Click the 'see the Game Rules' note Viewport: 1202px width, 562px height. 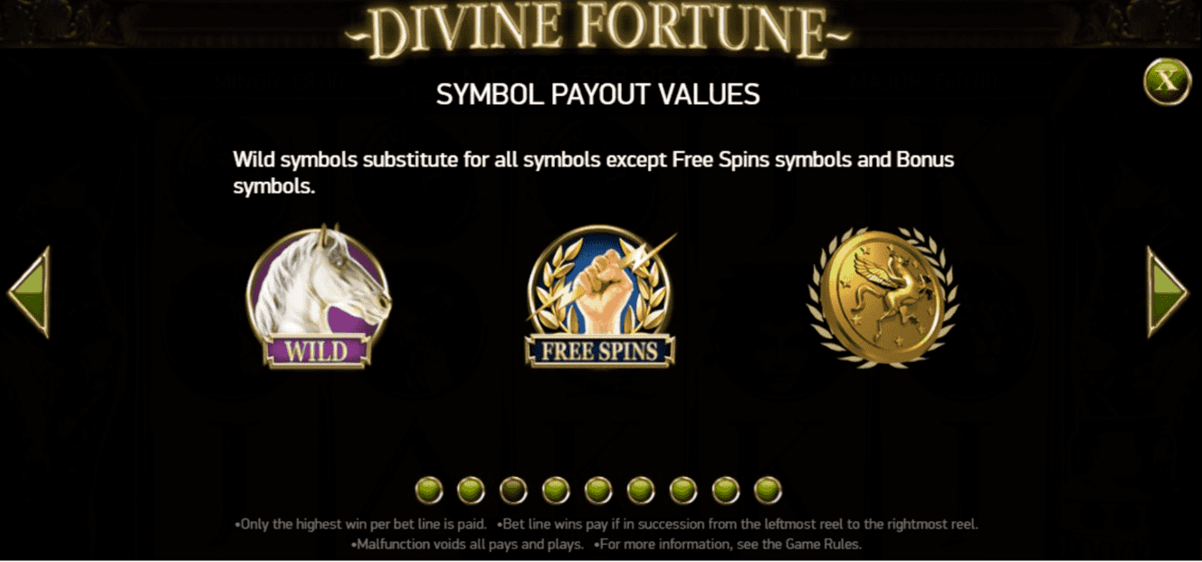click(x=728, y=545)
